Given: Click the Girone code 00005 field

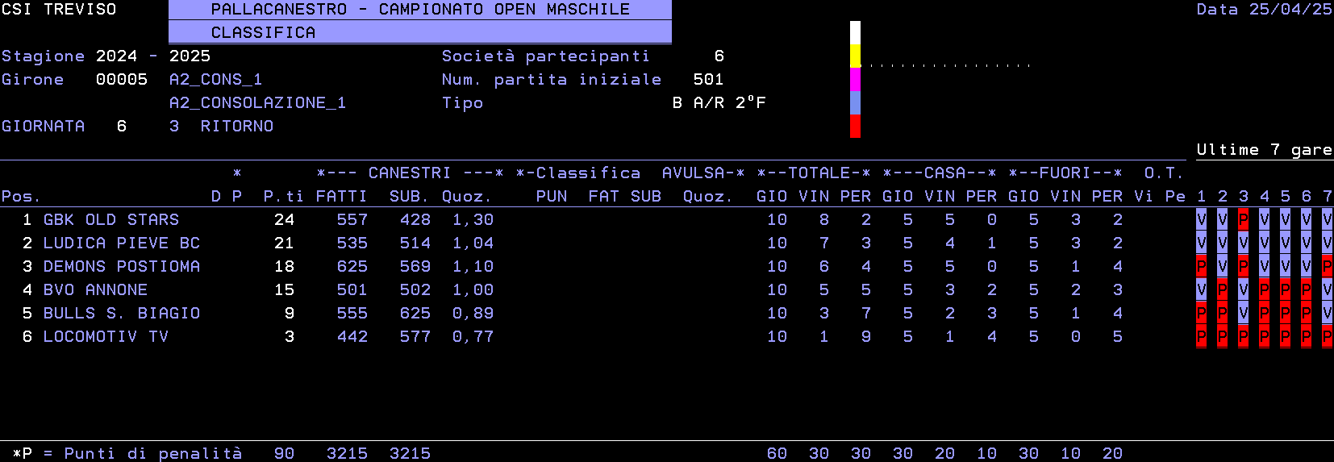Looking at the screenshot, I should point(122,80).
